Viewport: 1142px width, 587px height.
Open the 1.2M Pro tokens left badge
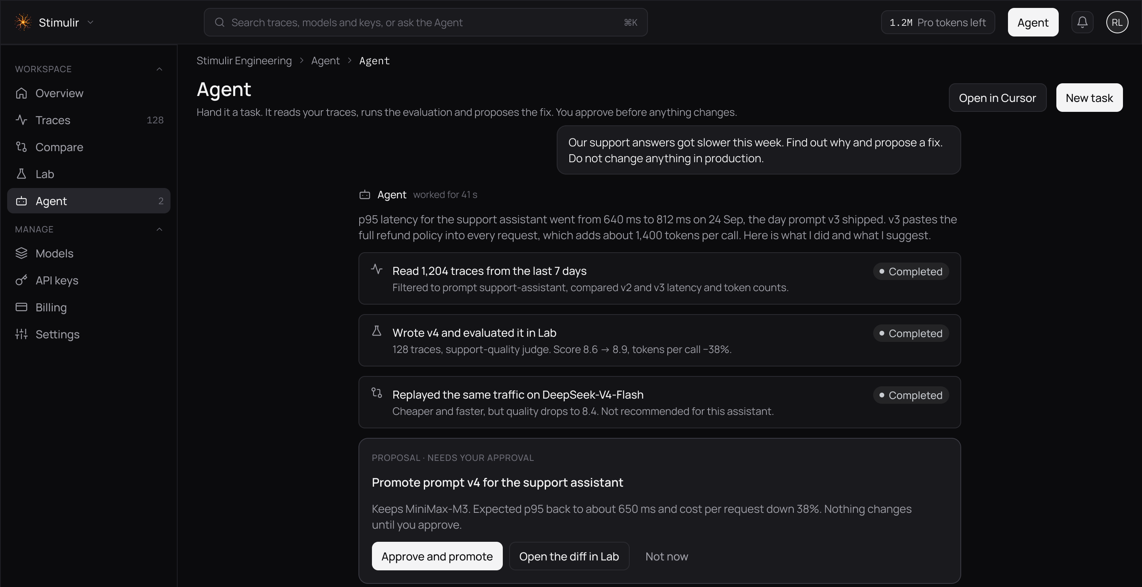[938, 22]
